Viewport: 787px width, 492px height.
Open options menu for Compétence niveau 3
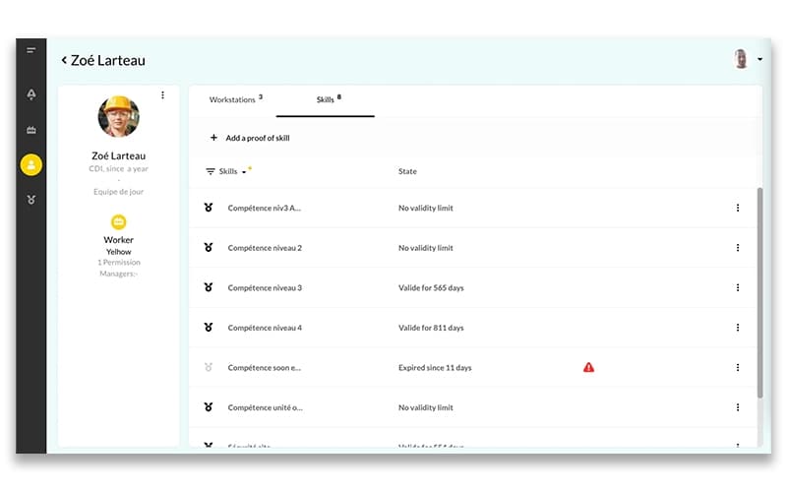tap(738, 287)
